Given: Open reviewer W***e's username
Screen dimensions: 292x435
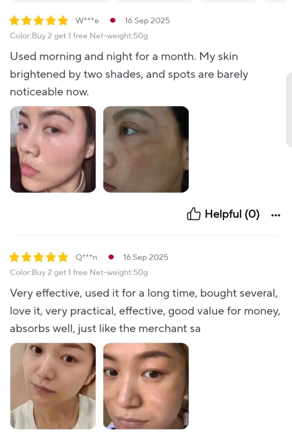Looking at the screenshot, I should click(x=87, y=20).
